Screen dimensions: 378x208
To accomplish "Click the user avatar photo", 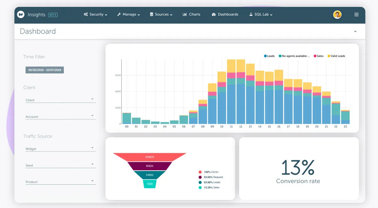I will click(337, 14).
